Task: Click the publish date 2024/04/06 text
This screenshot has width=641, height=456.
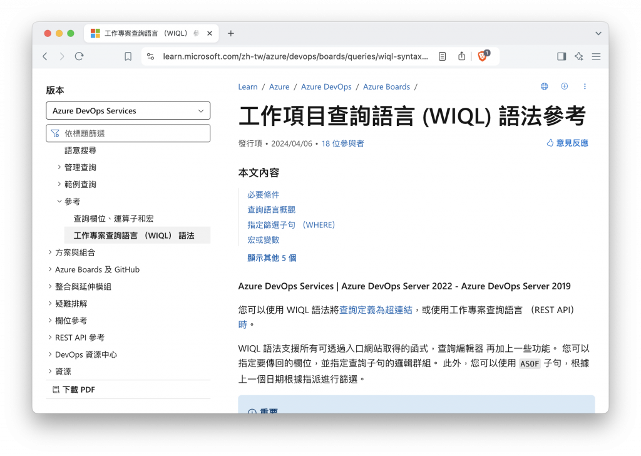Action: 292,143
